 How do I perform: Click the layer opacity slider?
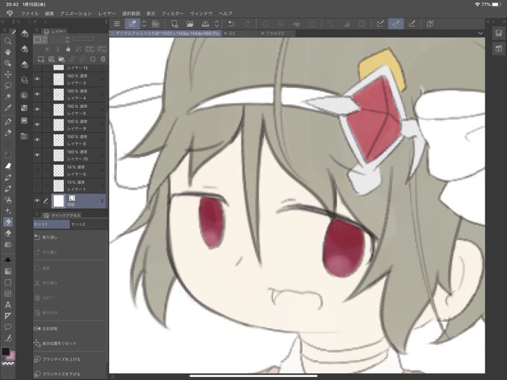coord(83,39)
